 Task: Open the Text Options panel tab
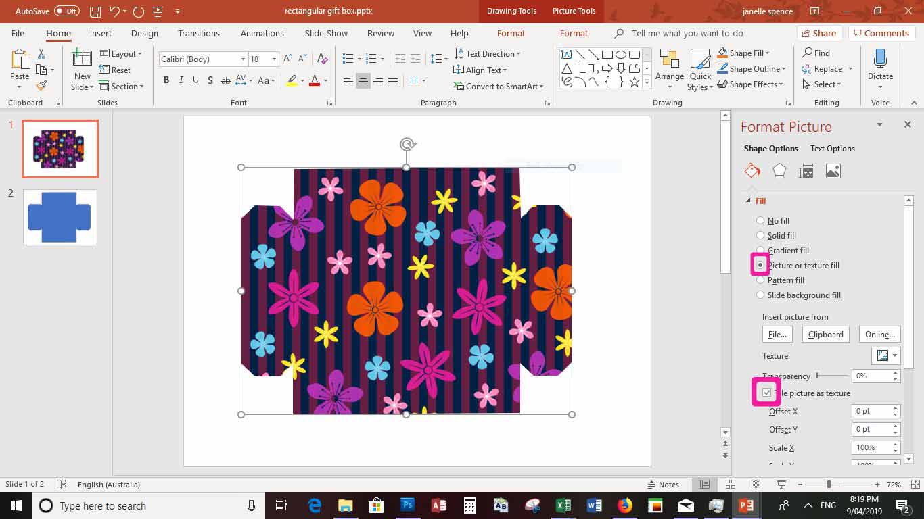click(832, 148)
